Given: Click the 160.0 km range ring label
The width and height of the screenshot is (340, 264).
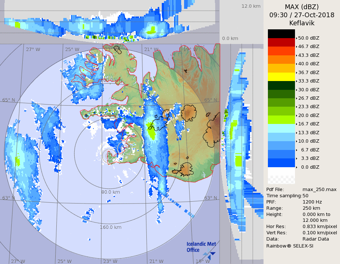Looking at the screenshot, I should (111, 227).
